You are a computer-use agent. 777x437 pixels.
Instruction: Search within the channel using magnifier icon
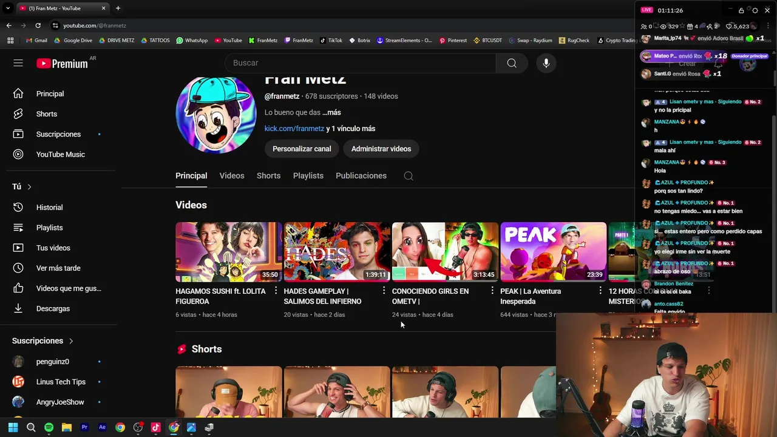[409, 176]
